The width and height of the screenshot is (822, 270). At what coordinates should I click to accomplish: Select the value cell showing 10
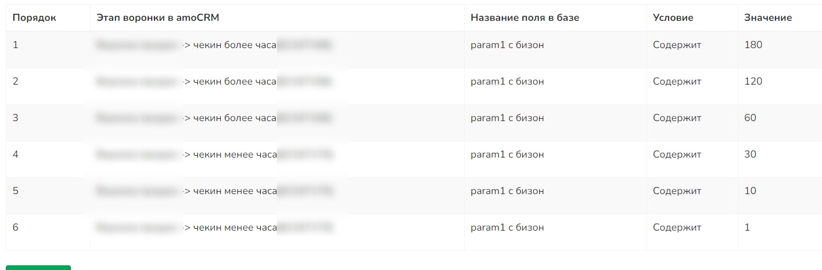click(750, 191)
